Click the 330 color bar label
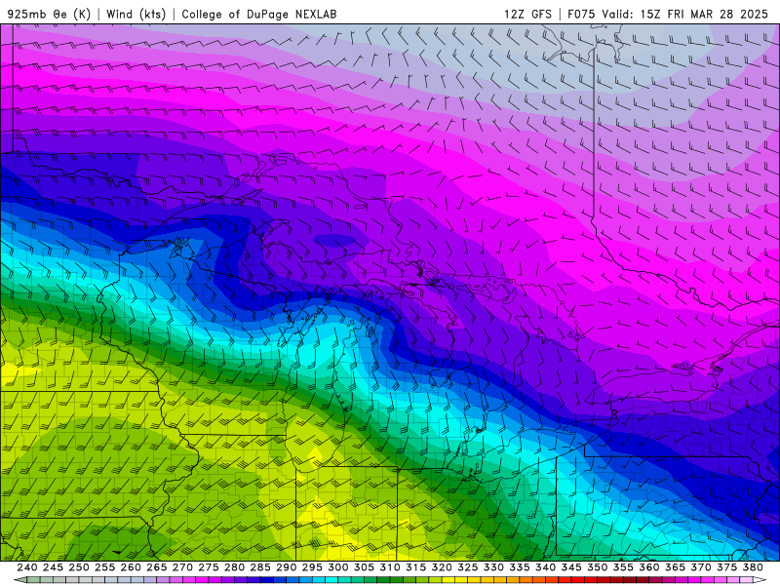This screenshot has height=585, width=780. tap(493, 567)
